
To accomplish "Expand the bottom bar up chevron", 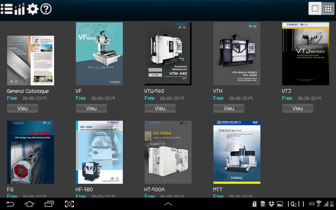I will pos(168,204).
